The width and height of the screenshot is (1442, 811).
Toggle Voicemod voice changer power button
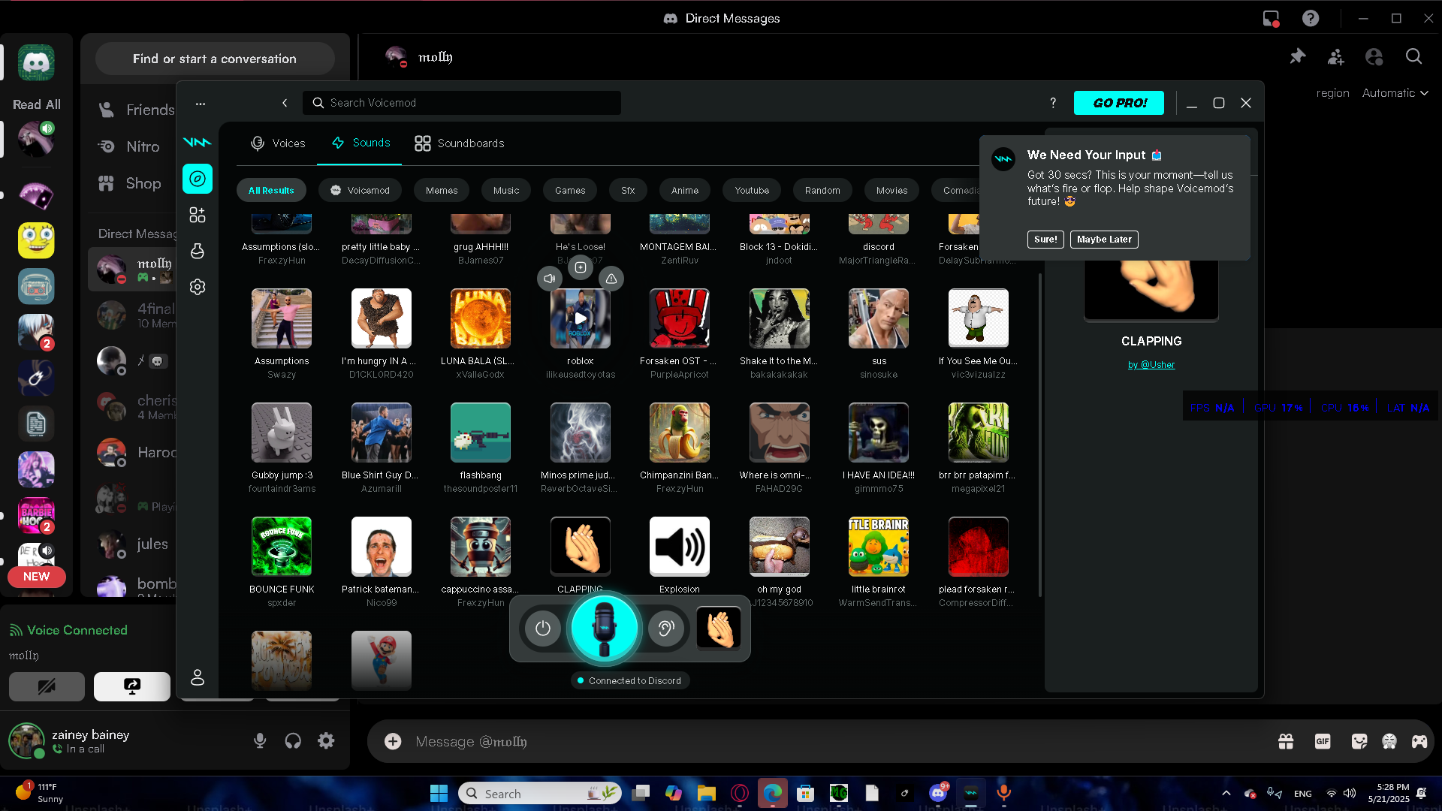click(x=542, y=629)
